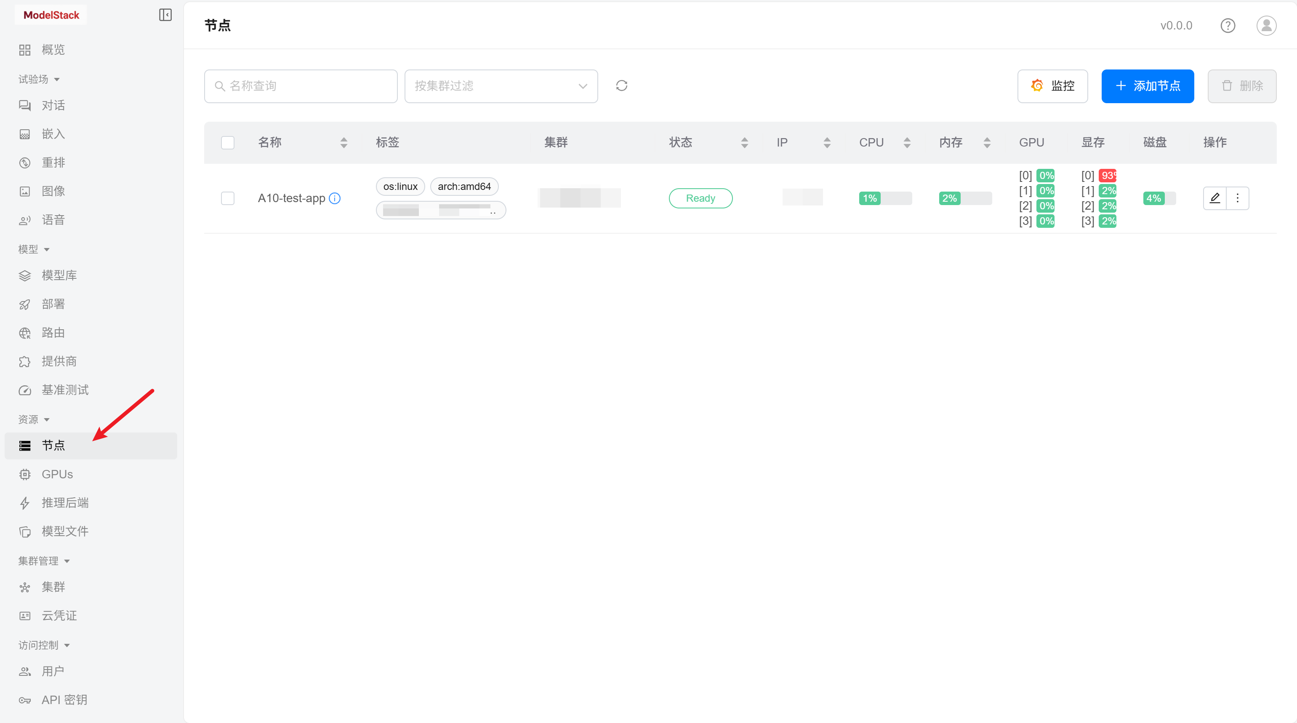Image resolution: width=1297 pixels, height=723 pixels.
Task: Focus the 名称查询 name search field
Action: (301, 86)
